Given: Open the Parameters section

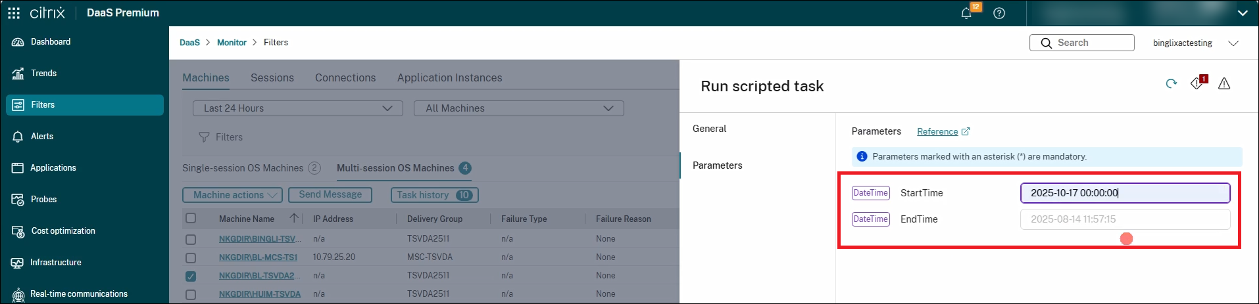Looking at the screenshot, I should (x=717, y=165).
